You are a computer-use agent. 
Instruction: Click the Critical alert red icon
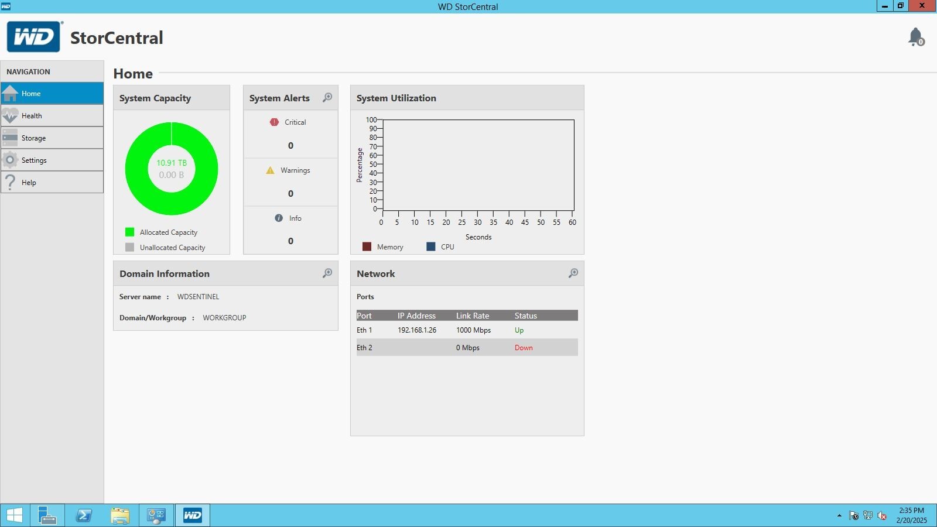tap(274, 122)
